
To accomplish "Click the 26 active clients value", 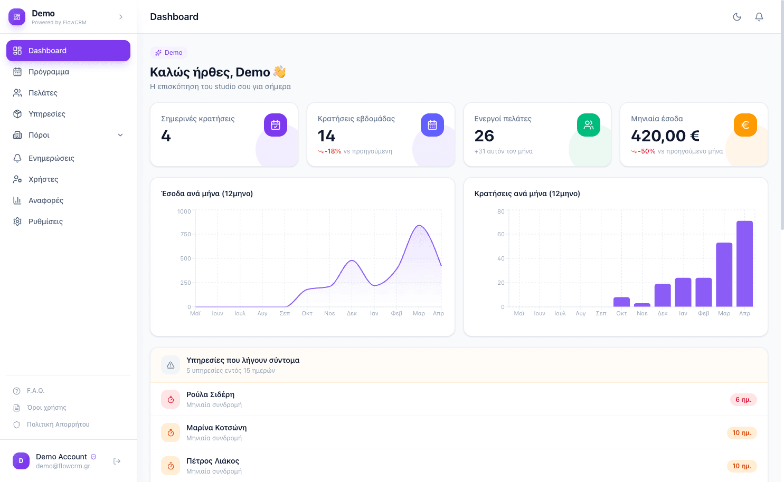I will 484,136.
